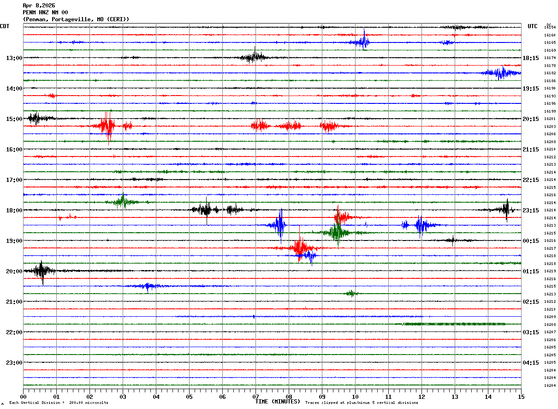Click the 22:00 CDT row label
Screen dimensions: 558x409
pyautogui.click(x=14, y=332)
